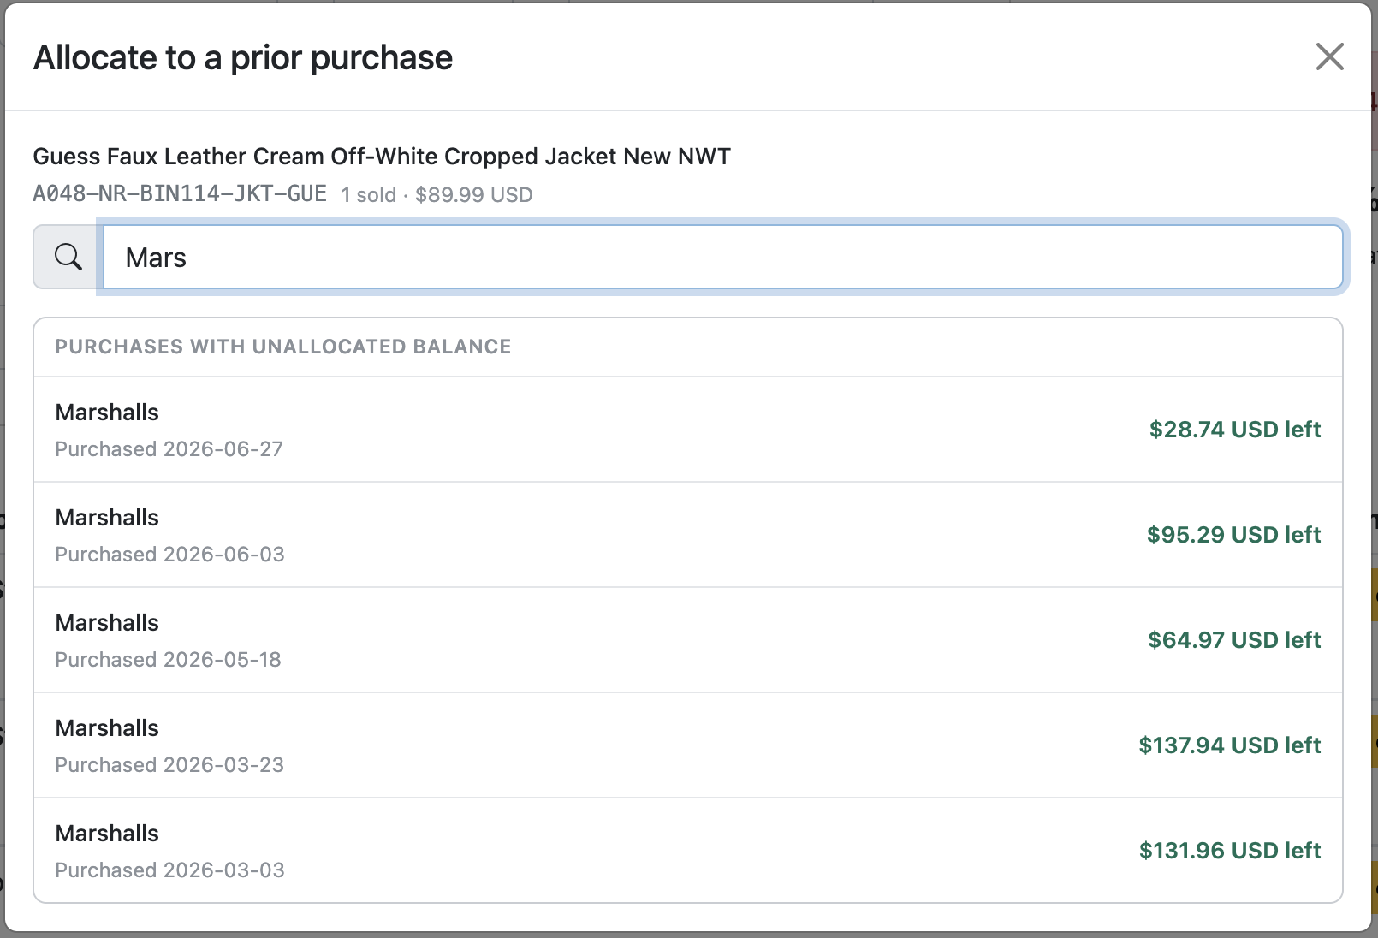Click the dialog heading Allocate to a prior purchase
Screen dimensions: 1378x938
pos(243,58)
